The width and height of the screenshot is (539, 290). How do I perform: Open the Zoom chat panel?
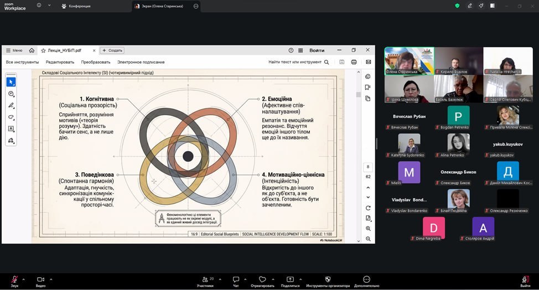[x=236, y=279]
